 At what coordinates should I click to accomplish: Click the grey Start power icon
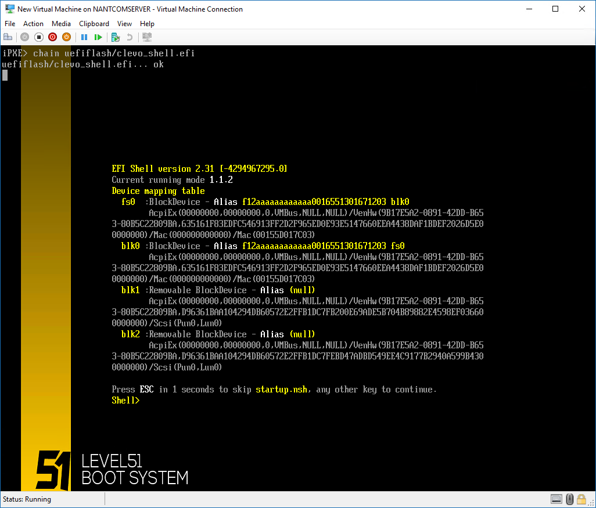pyautogui.click(x=24, y=37)
